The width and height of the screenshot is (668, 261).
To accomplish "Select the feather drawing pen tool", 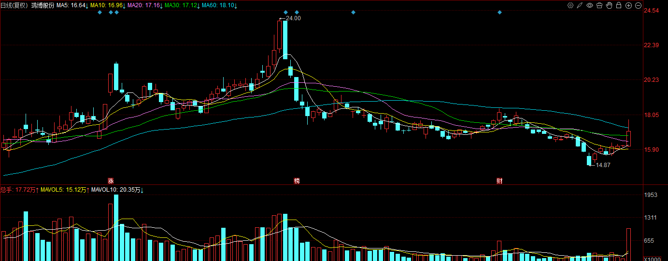I will pyautogui.click(x=580, y=5).
